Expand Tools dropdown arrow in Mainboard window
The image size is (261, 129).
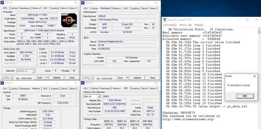127,78
